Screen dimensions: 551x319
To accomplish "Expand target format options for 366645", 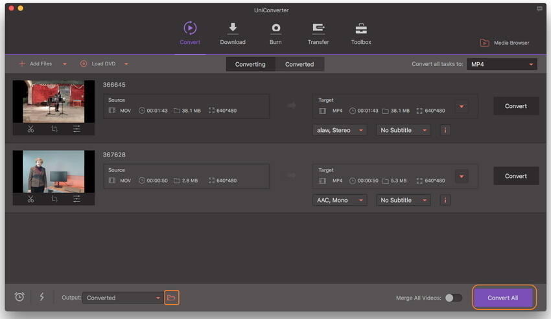I will tap(462, 107).
